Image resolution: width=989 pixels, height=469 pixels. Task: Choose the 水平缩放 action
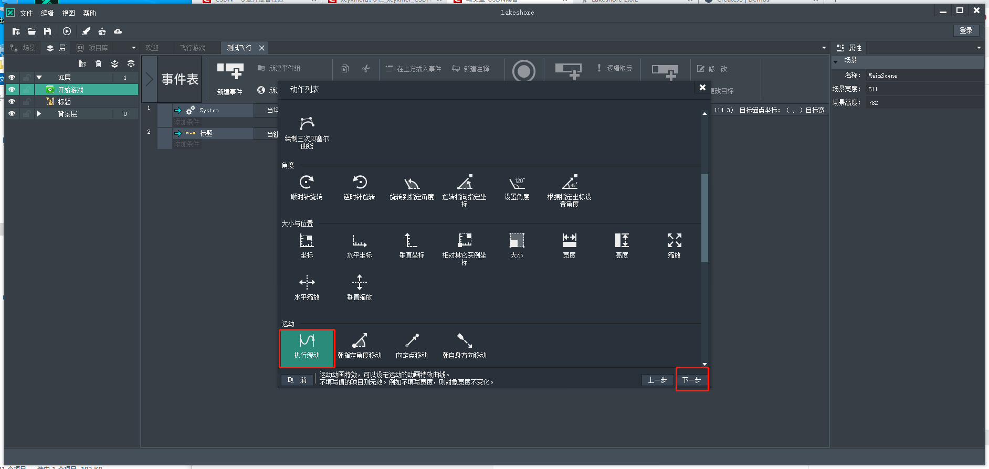tap(307, 287)
